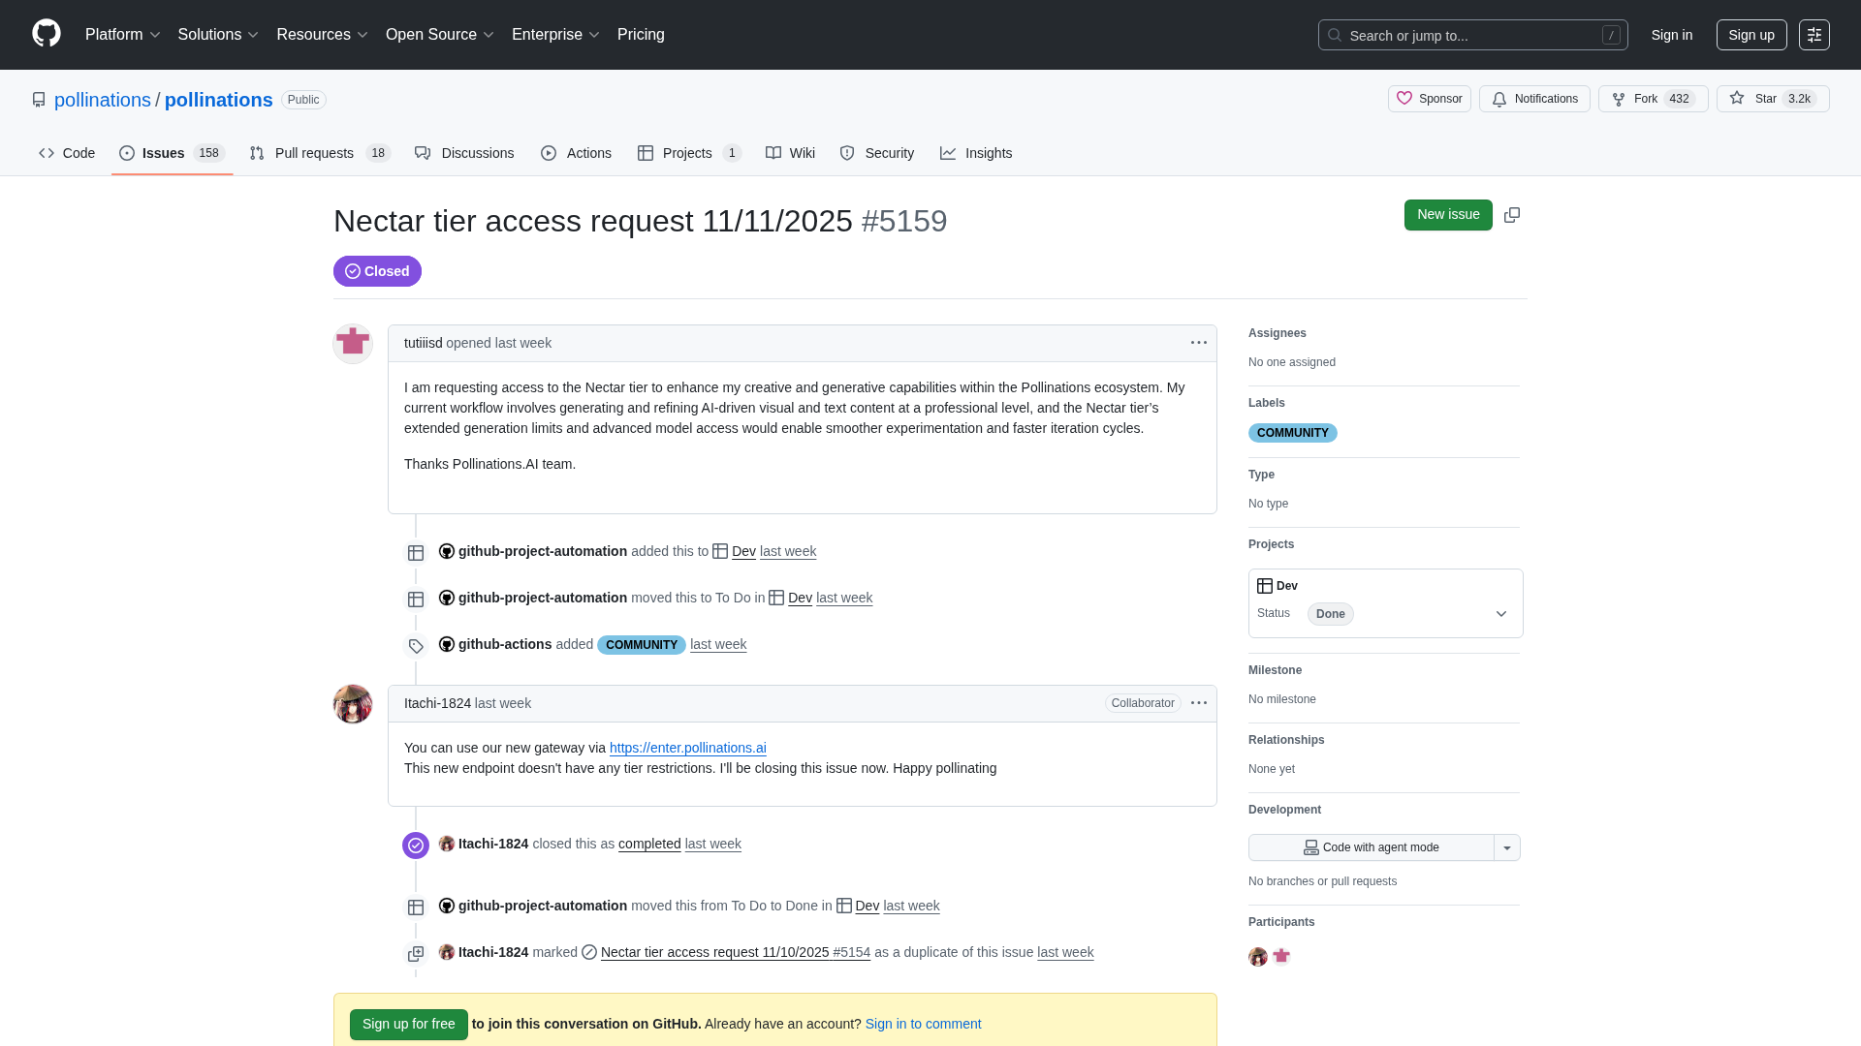Click the COMMUNITY label in sidebar
The width and height of the screenshot is (1861, 1046).
point(1292,433)
